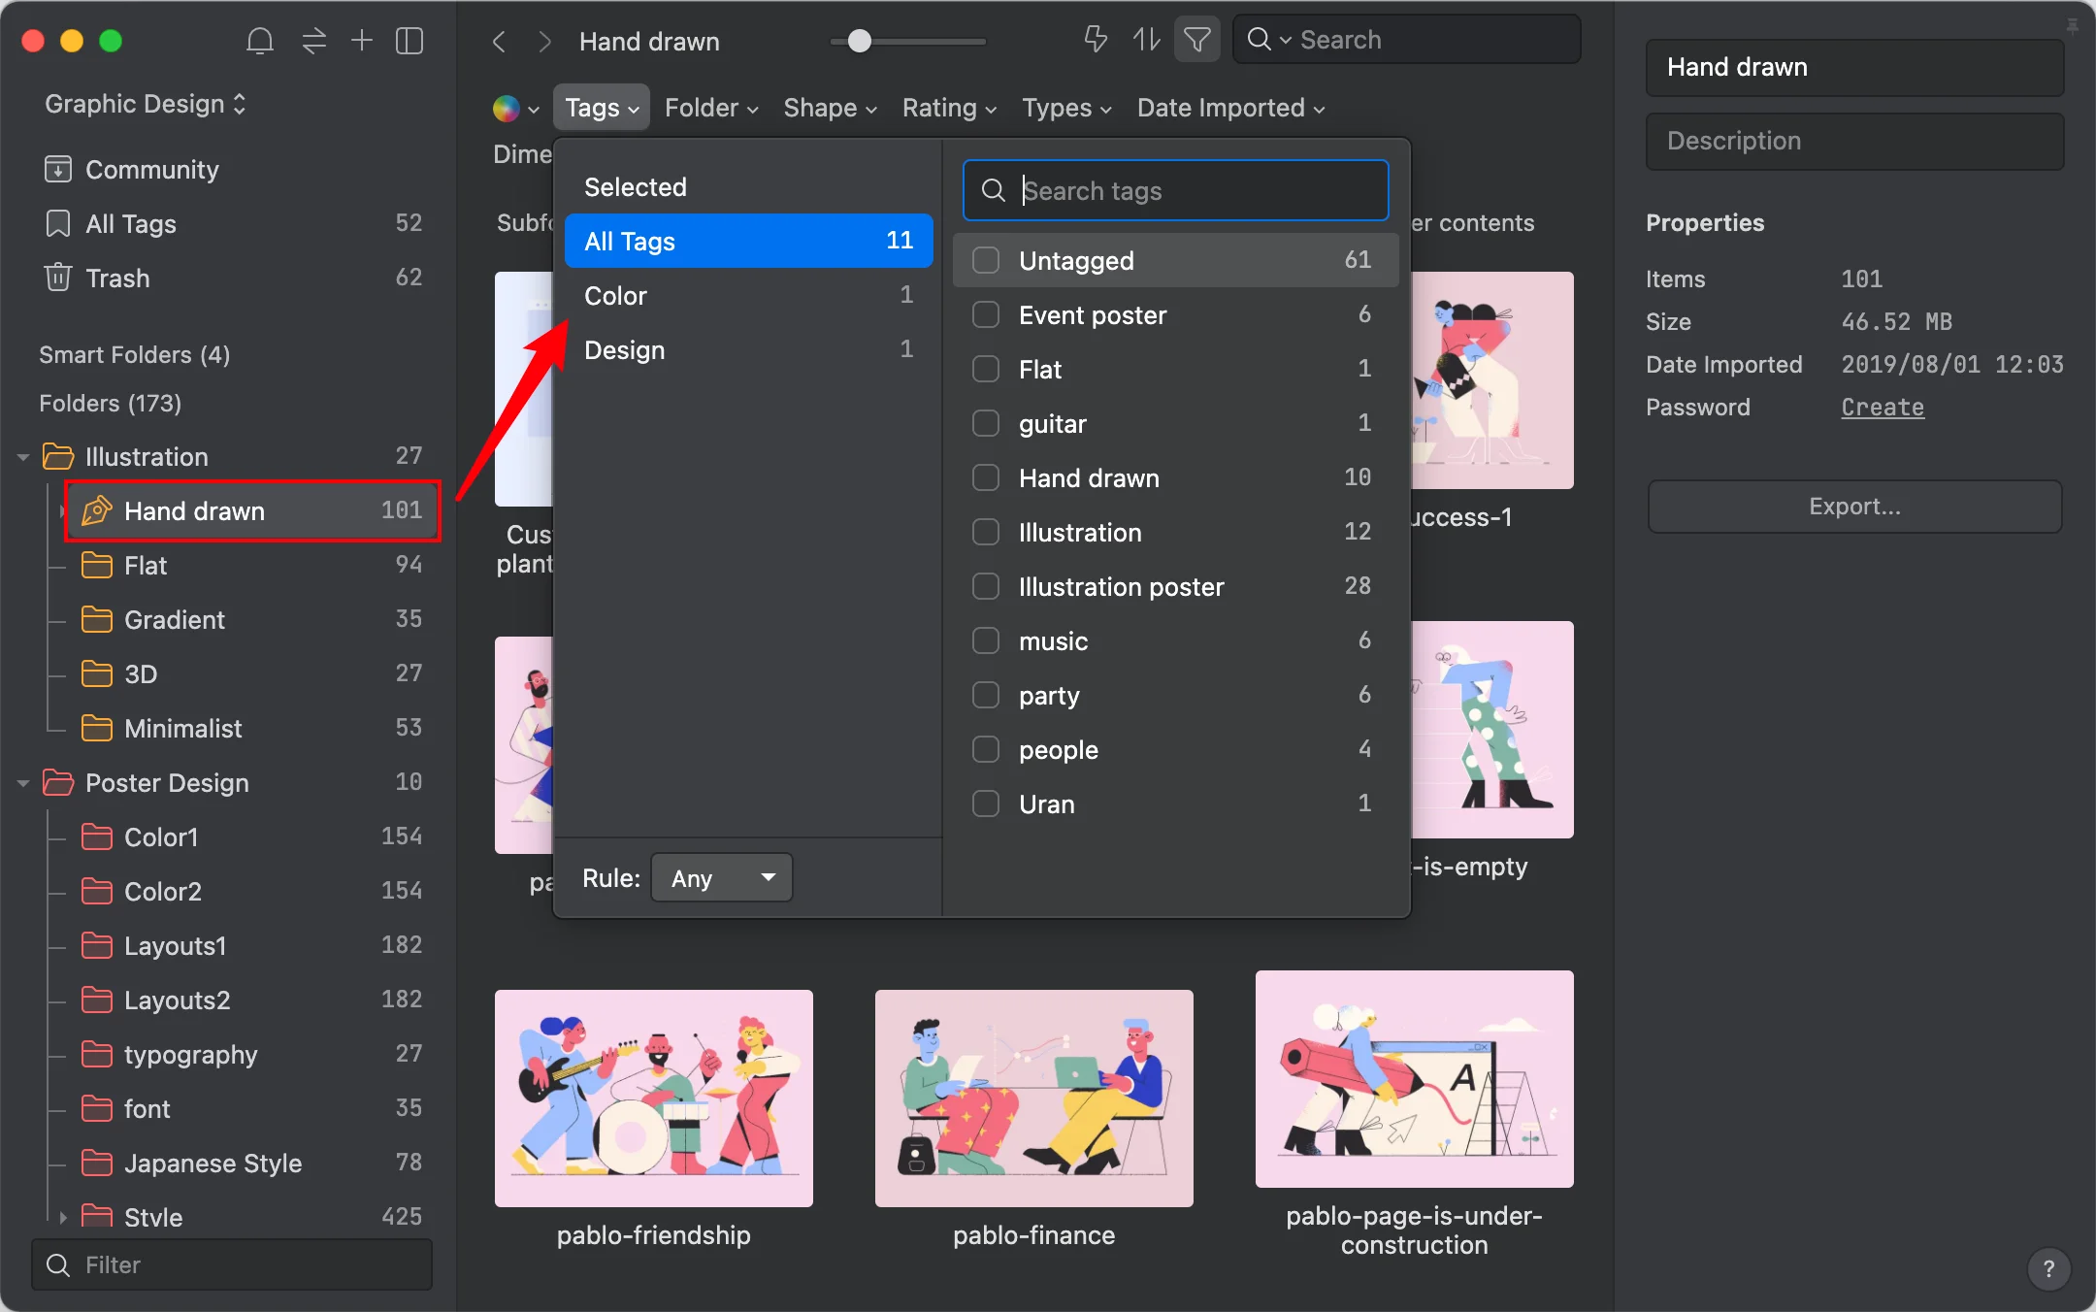Open the notifications bell icon
Image resolution: width=2096 pixels, height=1312 pixels.
click(259, 41)
